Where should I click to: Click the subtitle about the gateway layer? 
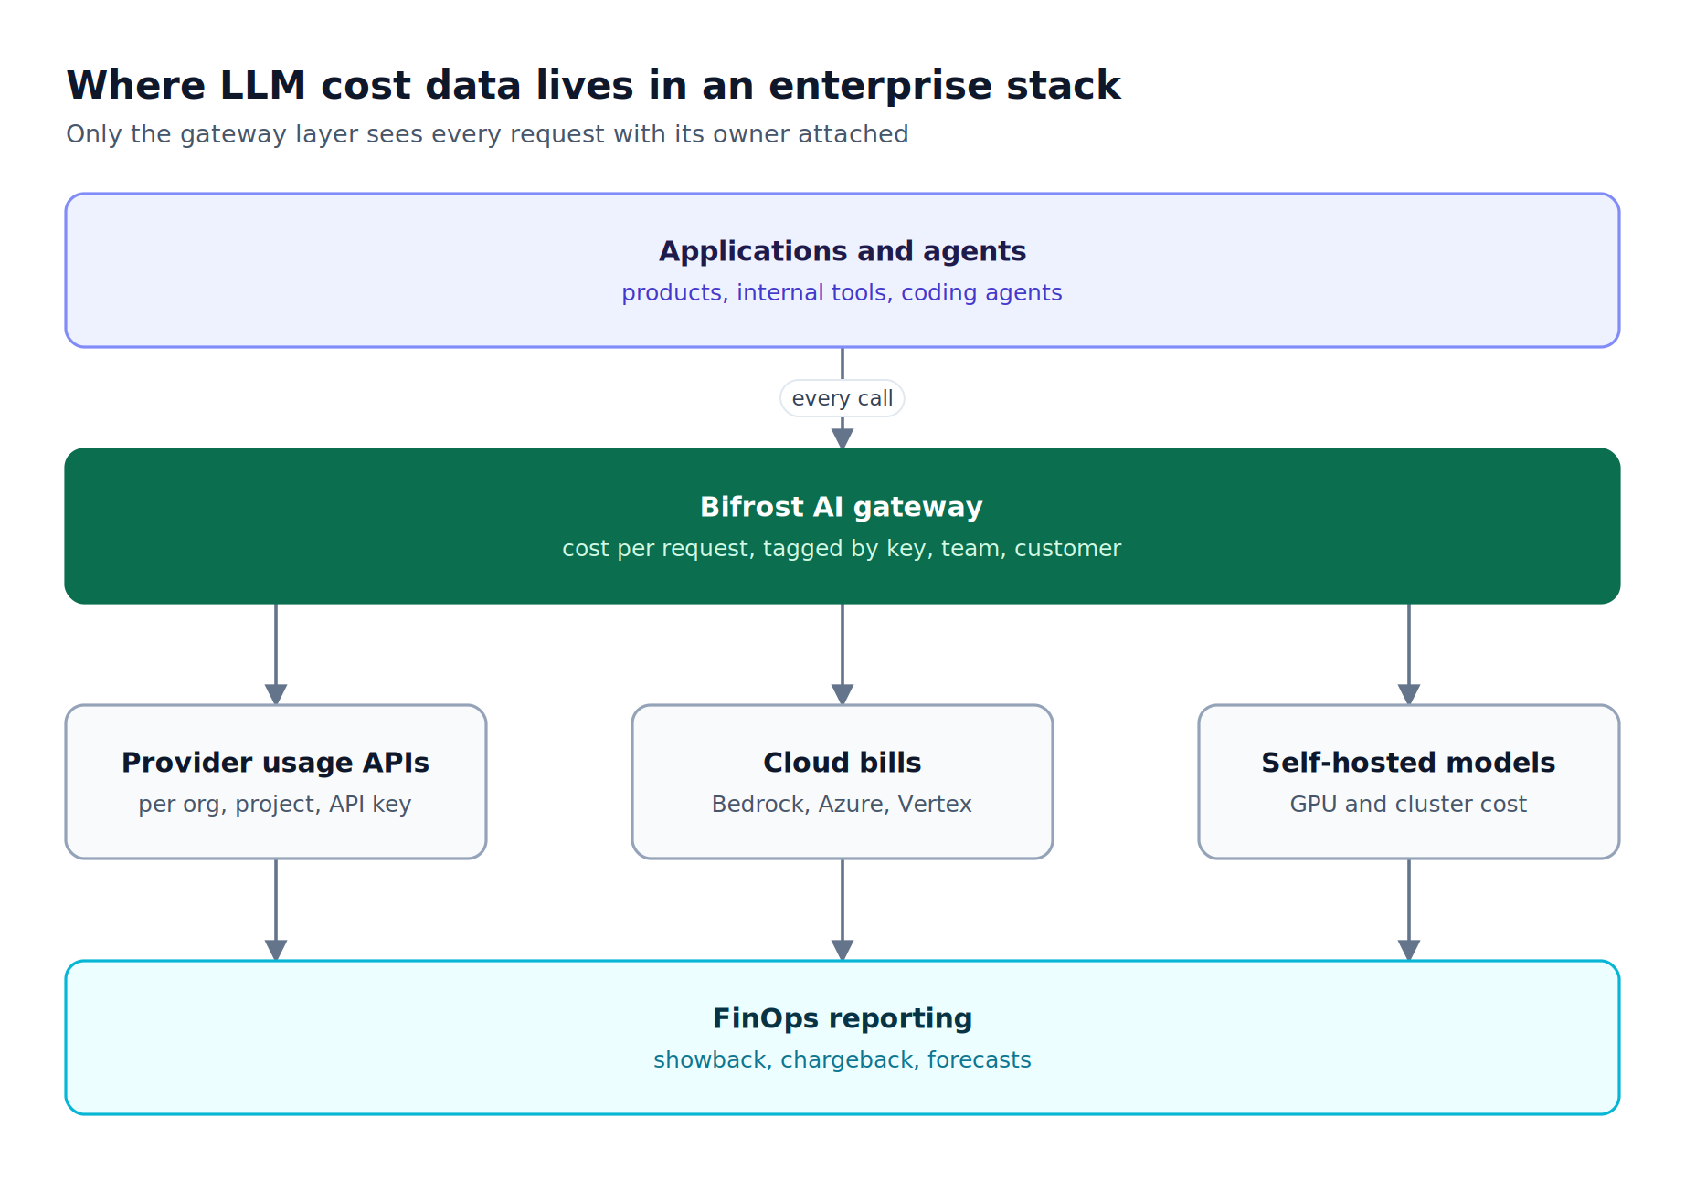(x=487, y=134)
